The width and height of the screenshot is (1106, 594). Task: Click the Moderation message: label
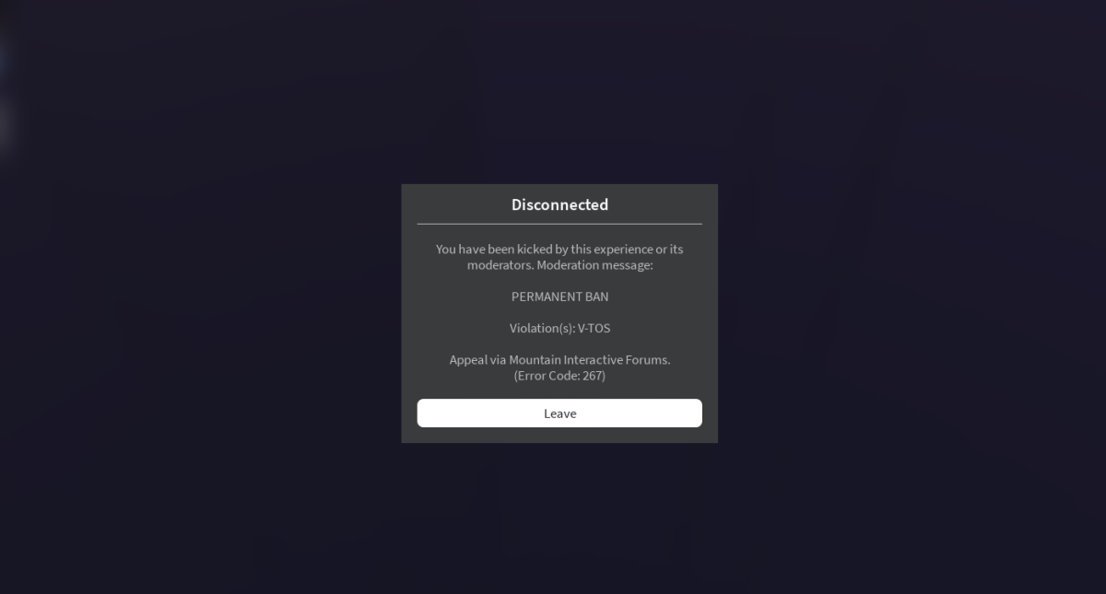(x=594, y=265)
